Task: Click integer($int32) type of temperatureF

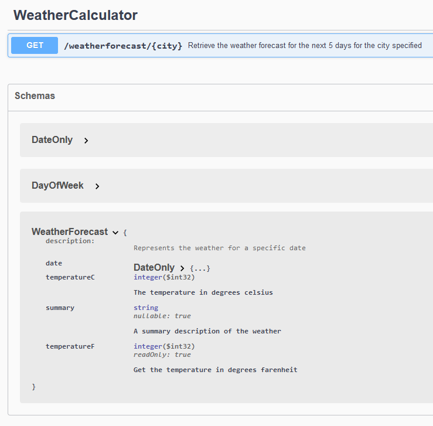Action: point(164,346)
